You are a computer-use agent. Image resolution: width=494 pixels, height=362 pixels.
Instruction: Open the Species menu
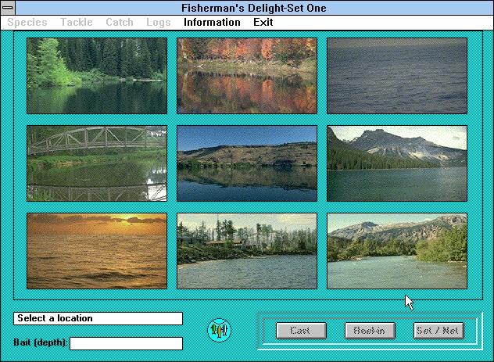(27, 23)
